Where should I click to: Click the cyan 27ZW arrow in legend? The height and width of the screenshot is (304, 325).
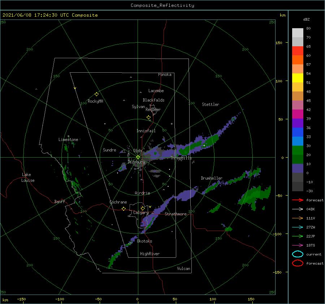pos(298,227)
